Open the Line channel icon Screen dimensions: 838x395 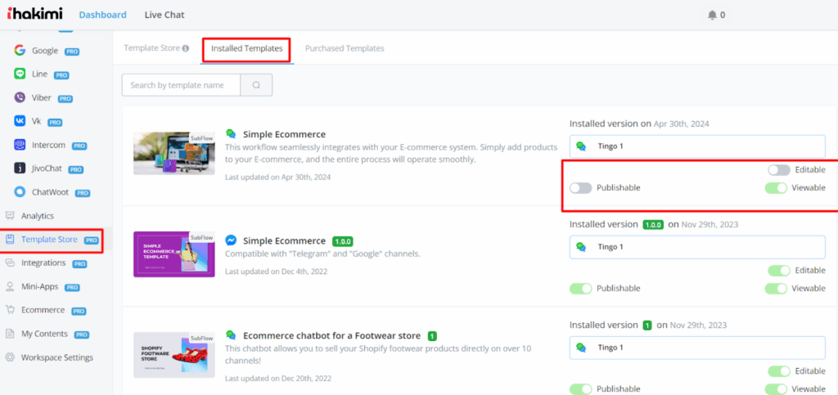click(x=20, y=74)
